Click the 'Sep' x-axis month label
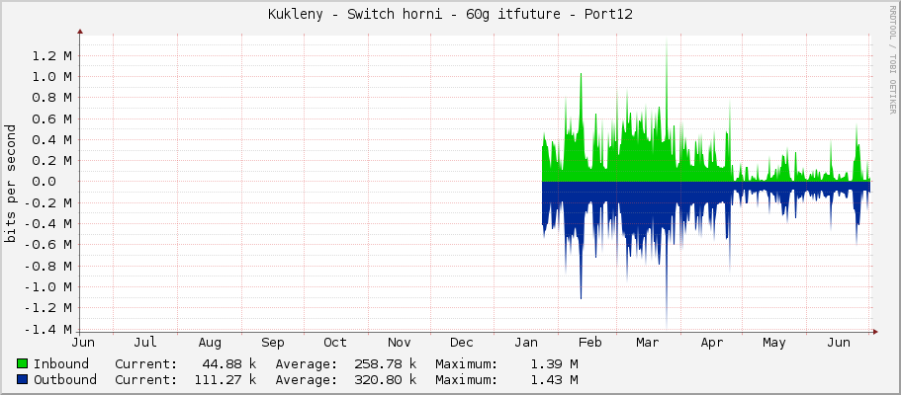The image size is (901, 395). pyautogui.click(x=272, y=343)
